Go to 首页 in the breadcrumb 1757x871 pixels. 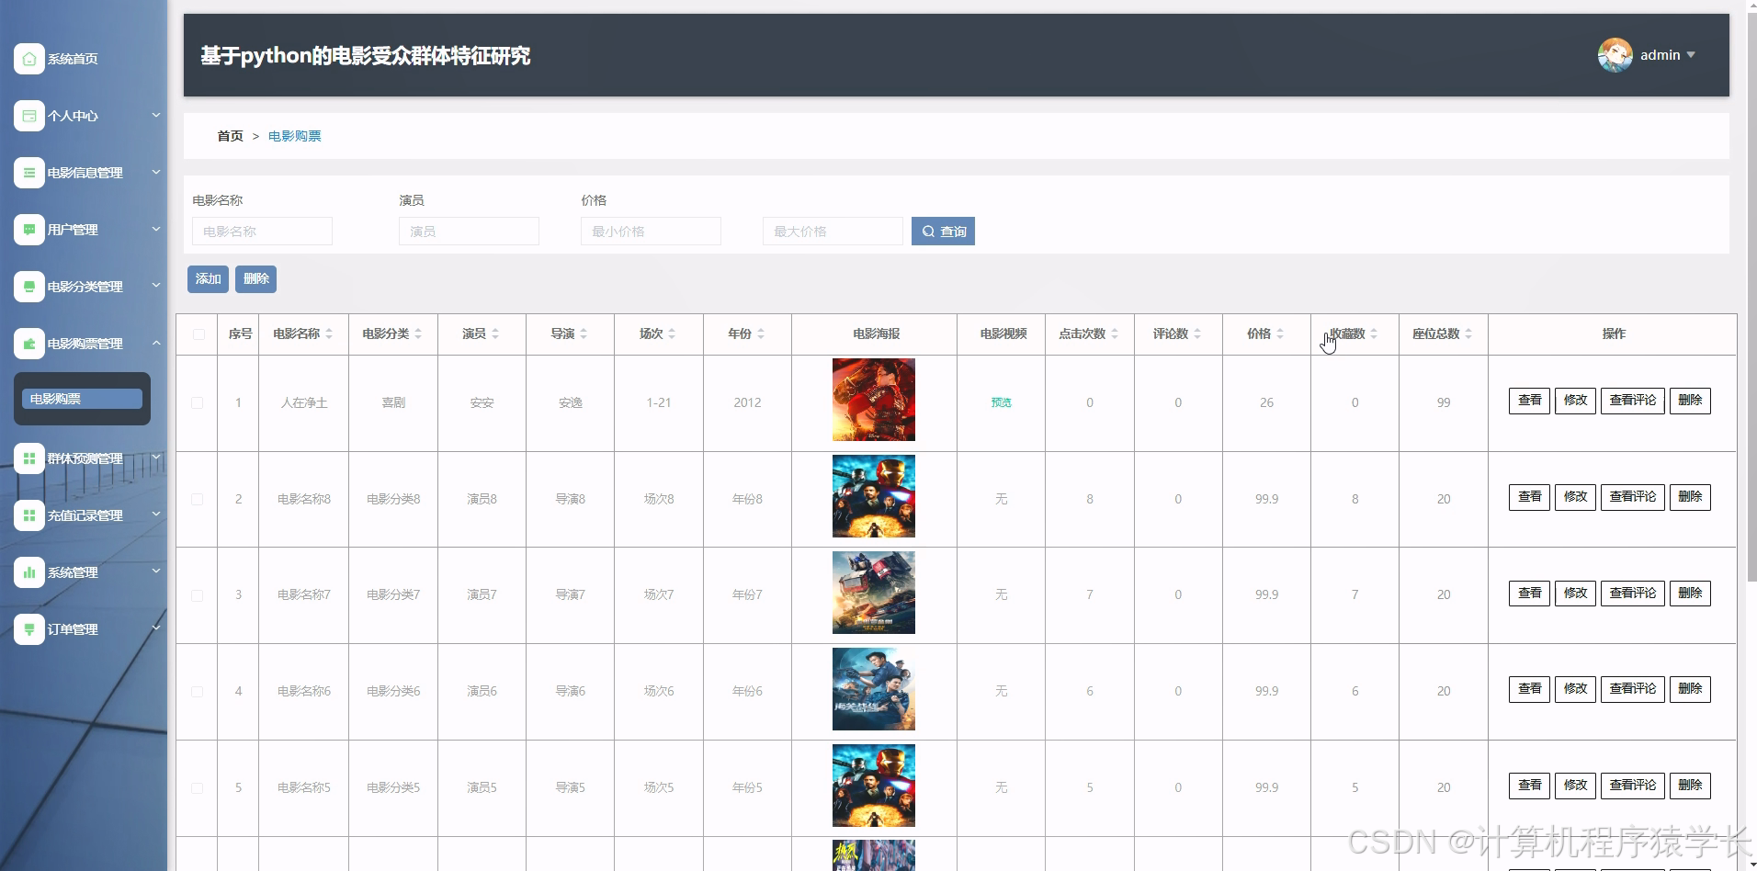230,136
